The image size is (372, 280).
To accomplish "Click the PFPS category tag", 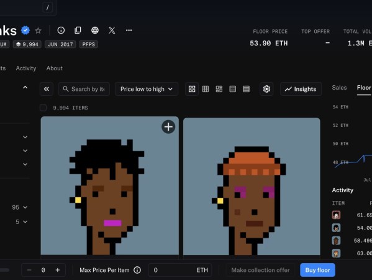I will pos(88,44).
